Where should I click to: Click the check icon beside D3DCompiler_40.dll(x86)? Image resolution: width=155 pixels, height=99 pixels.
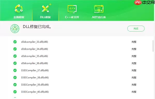15,92
